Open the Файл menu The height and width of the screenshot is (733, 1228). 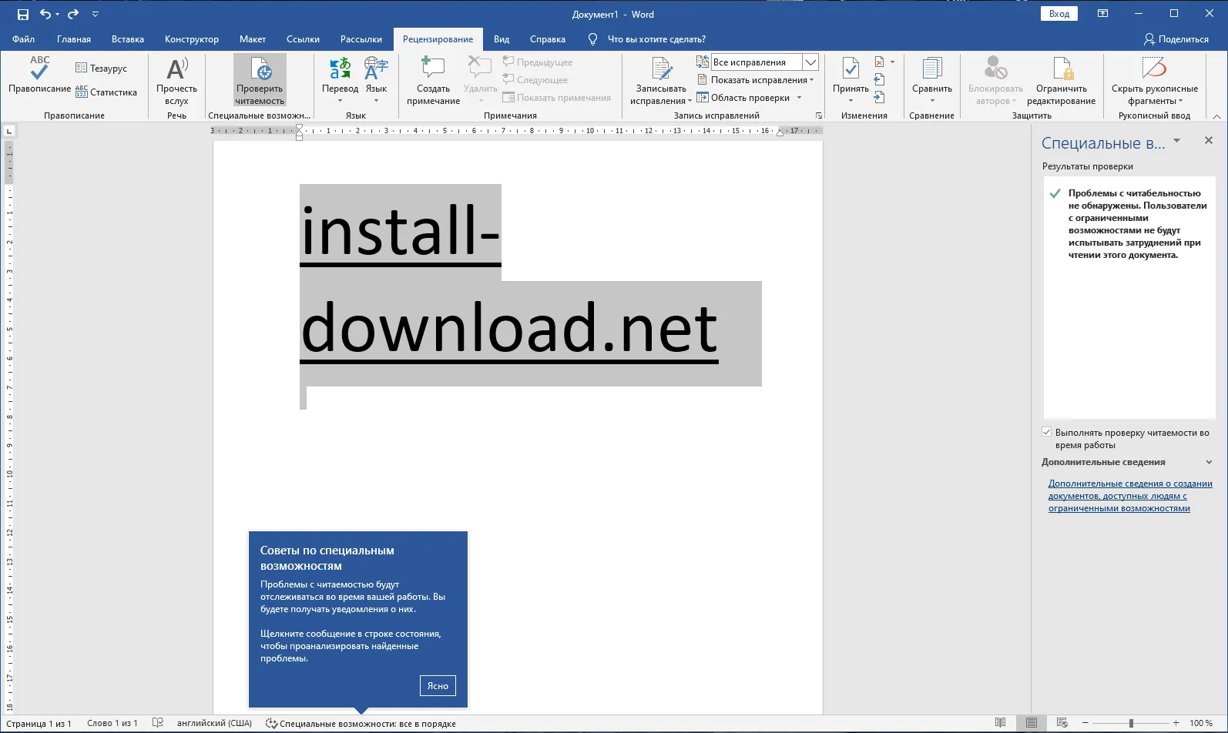tap(23, 39)
